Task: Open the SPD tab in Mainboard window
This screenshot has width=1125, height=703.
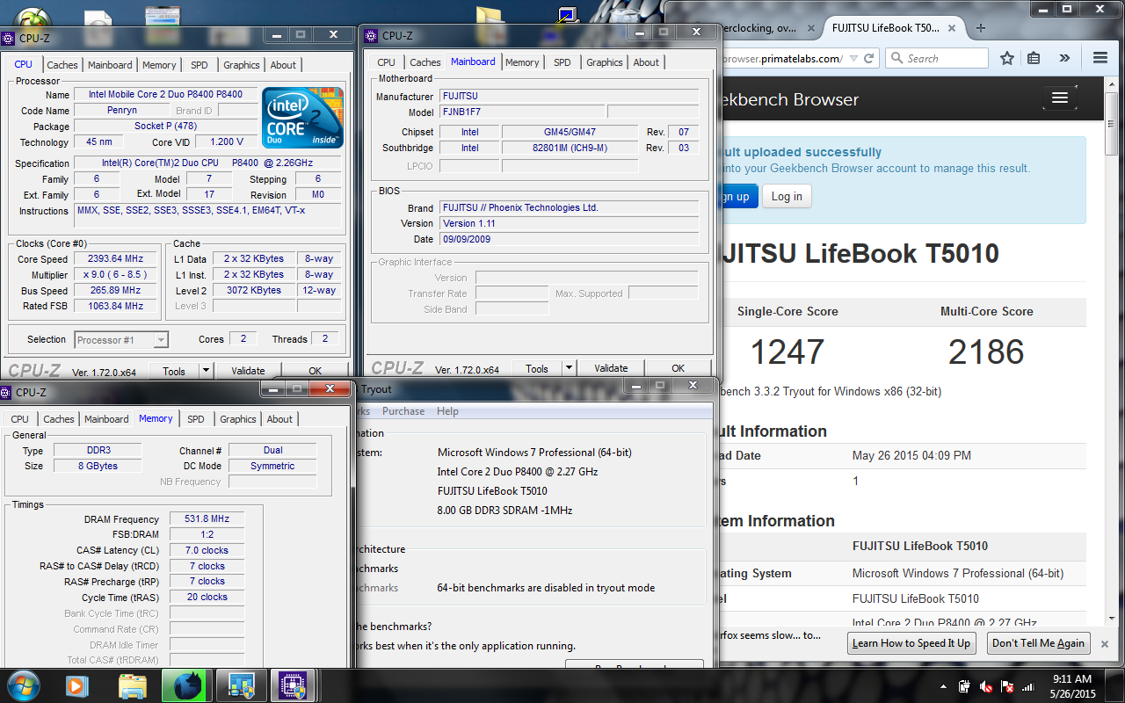Action: 562,62
